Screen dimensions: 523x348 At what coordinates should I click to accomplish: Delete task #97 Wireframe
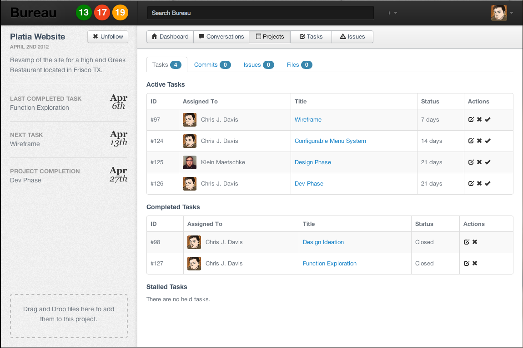(479, 119)
